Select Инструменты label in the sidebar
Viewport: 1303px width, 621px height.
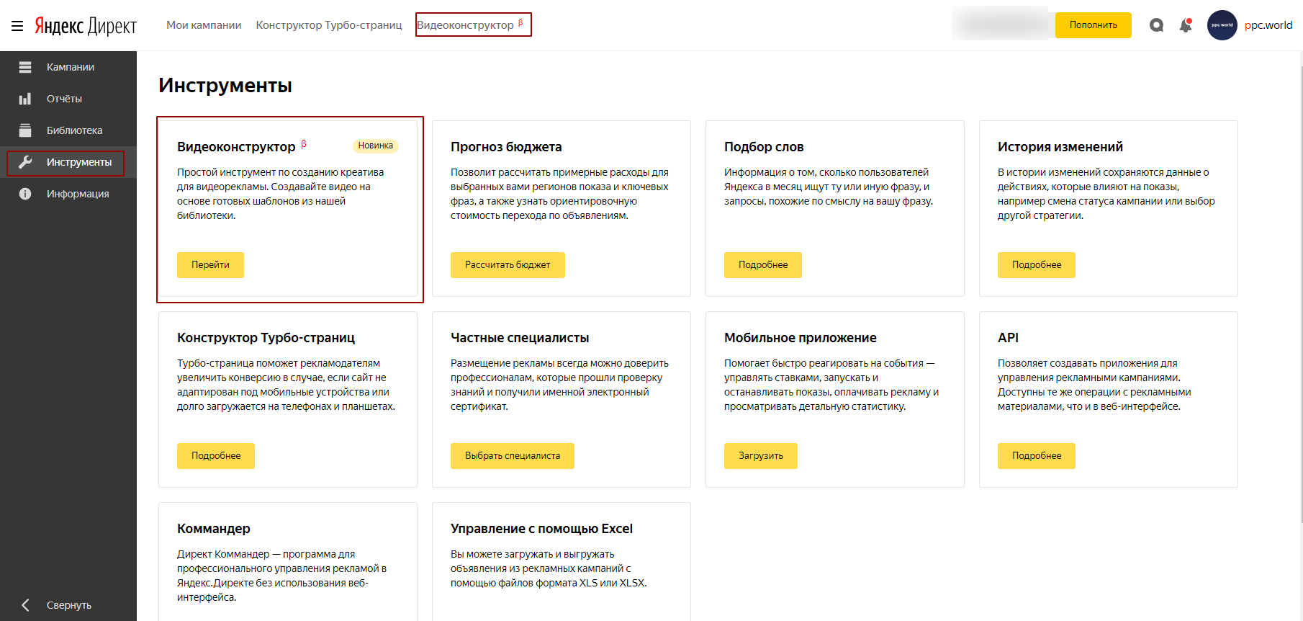coord(79,162)
